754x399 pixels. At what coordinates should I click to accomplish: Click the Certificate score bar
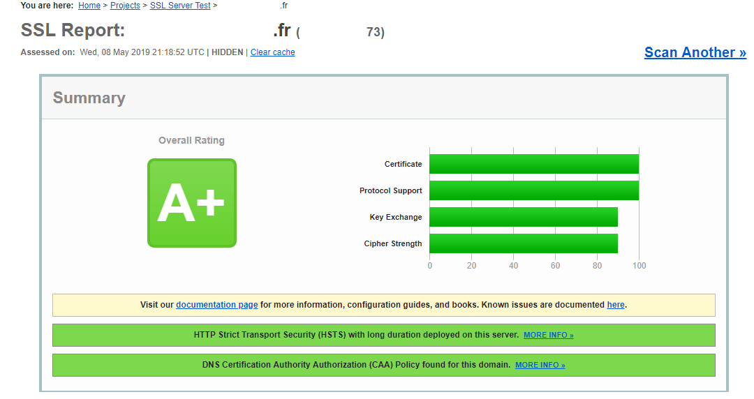click(x=533, y=164)
